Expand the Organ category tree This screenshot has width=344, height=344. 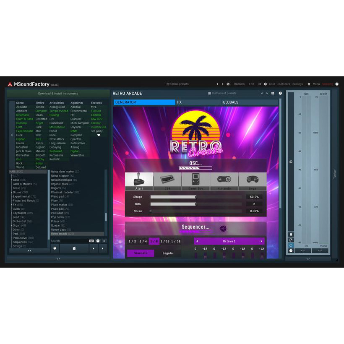(x=11, y=226)
